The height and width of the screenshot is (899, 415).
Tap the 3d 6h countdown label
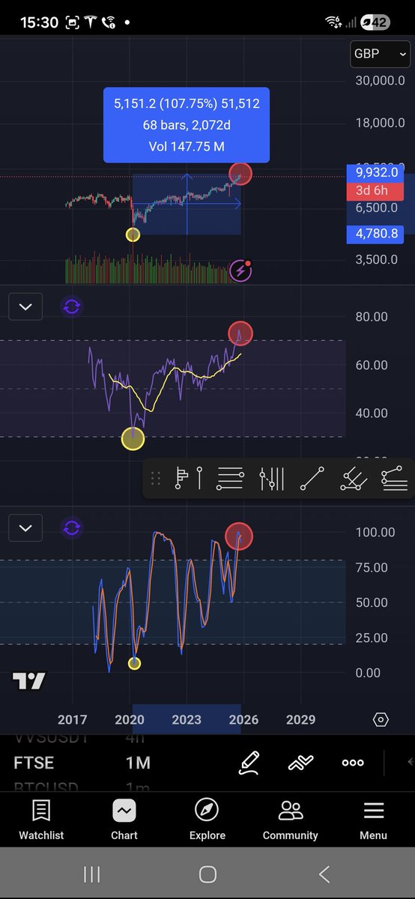376,191
